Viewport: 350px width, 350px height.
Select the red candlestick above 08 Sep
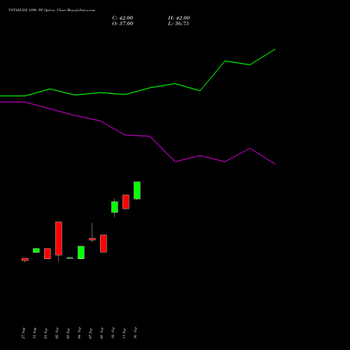click(104, 244)
